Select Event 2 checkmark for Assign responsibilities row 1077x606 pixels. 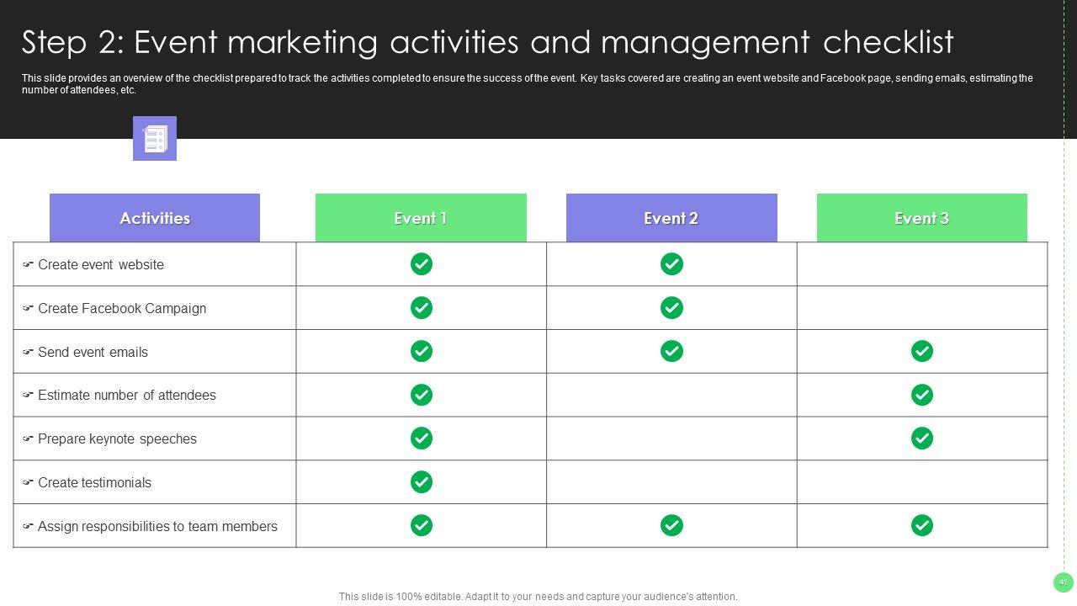[x=671, y=525]
